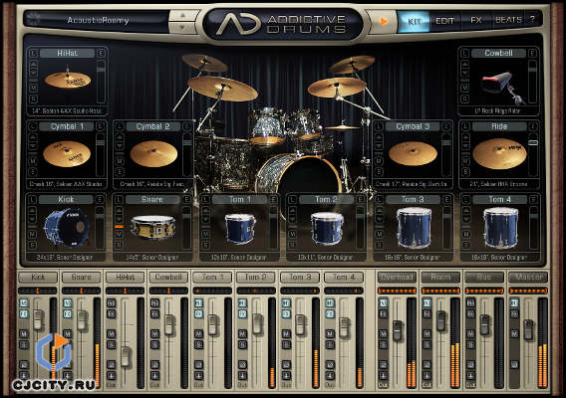Preview the Ride cymbal image
566x398 pixels.
click(499, 153)
